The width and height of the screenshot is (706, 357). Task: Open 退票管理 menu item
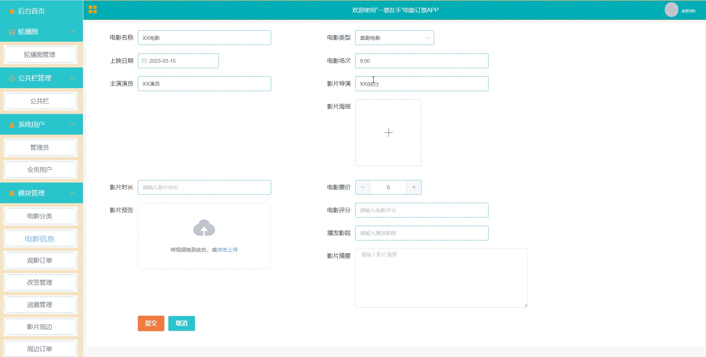click(40, 305)
